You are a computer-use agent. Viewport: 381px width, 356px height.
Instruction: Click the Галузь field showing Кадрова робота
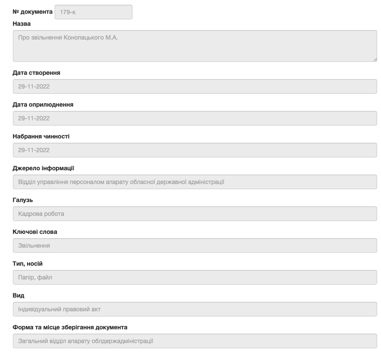tap(195, 214)
